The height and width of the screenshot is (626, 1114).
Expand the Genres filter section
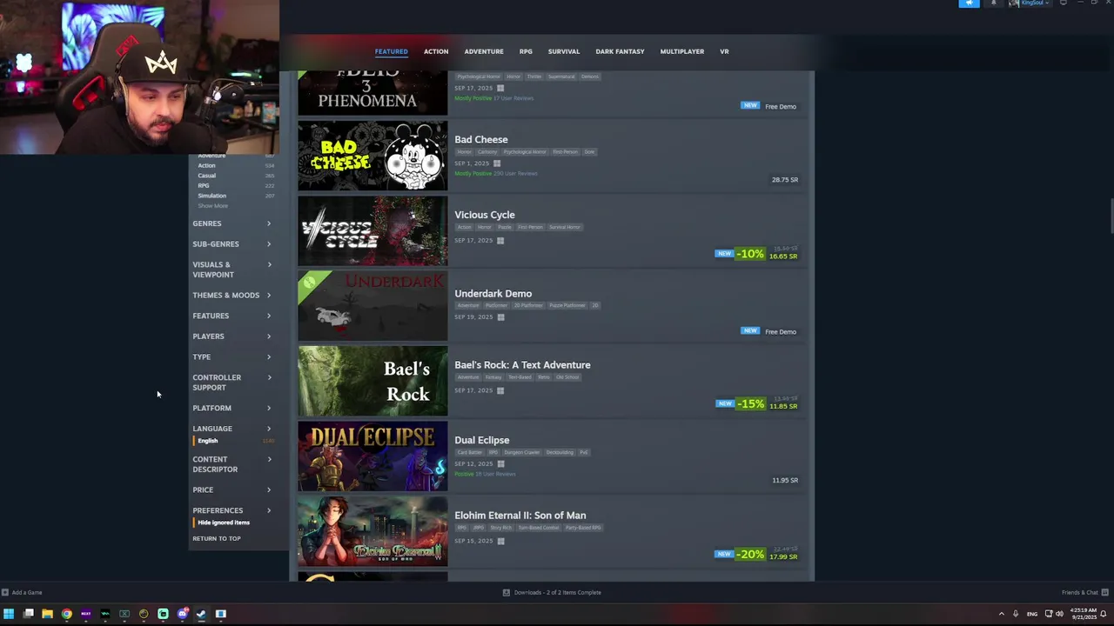point(232,223)
